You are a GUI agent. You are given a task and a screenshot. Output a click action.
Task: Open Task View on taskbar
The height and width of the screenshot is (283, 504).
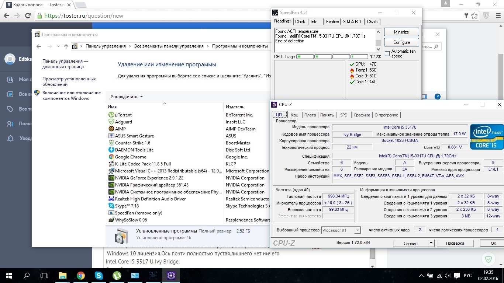[x=44, y=276]
